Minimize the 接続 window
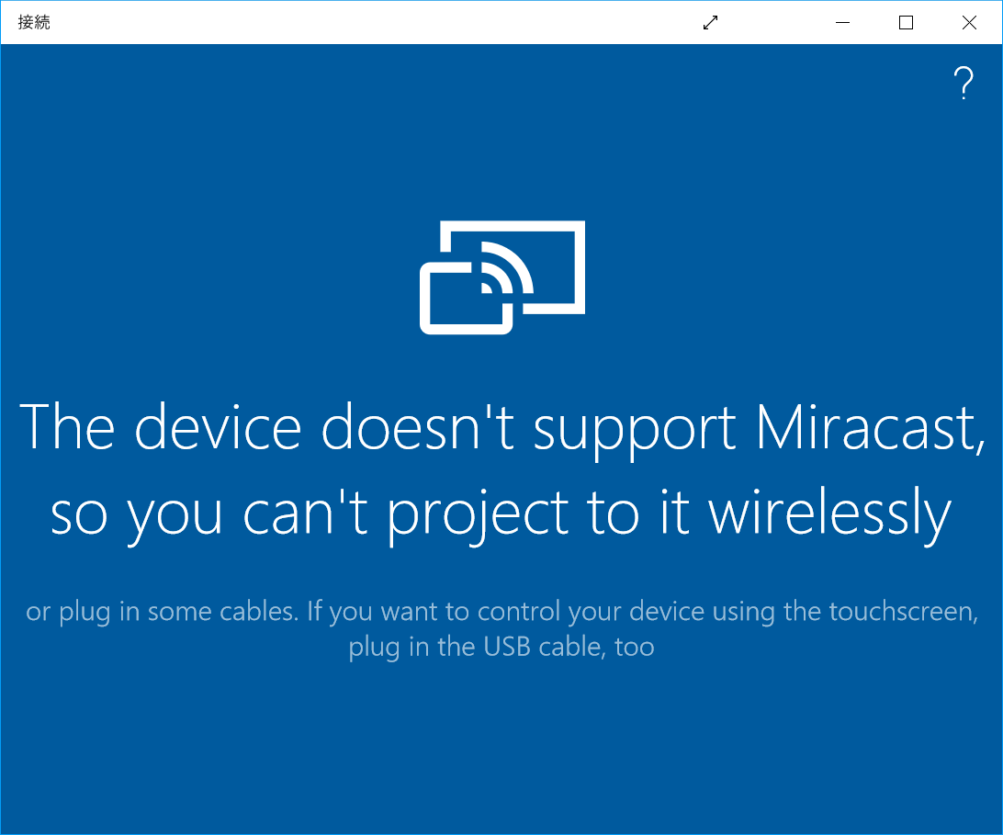 coord(842,22)
